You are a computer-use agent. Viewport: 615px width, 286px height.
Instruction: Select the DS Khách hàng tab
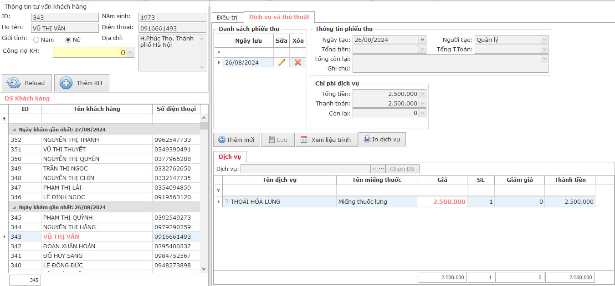coord(27,98)
